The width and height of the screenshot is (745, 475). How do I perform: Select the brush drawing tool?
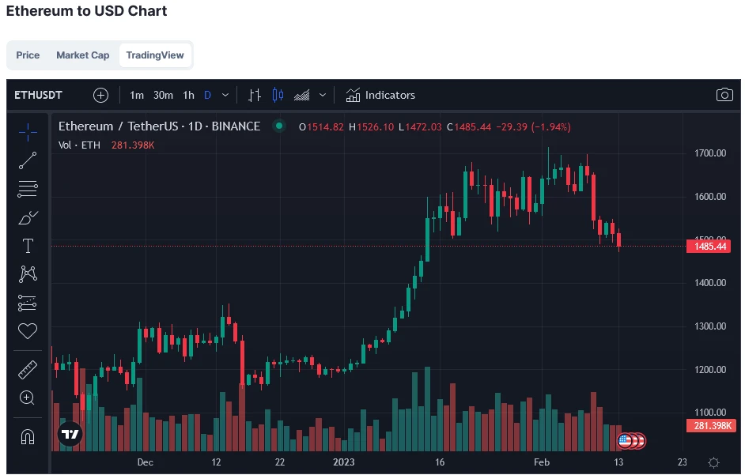point(28,217)
